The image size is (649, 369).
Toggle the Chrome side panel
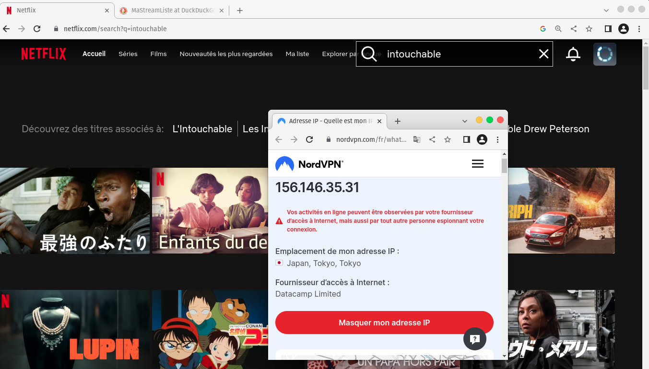click(608, 29)
